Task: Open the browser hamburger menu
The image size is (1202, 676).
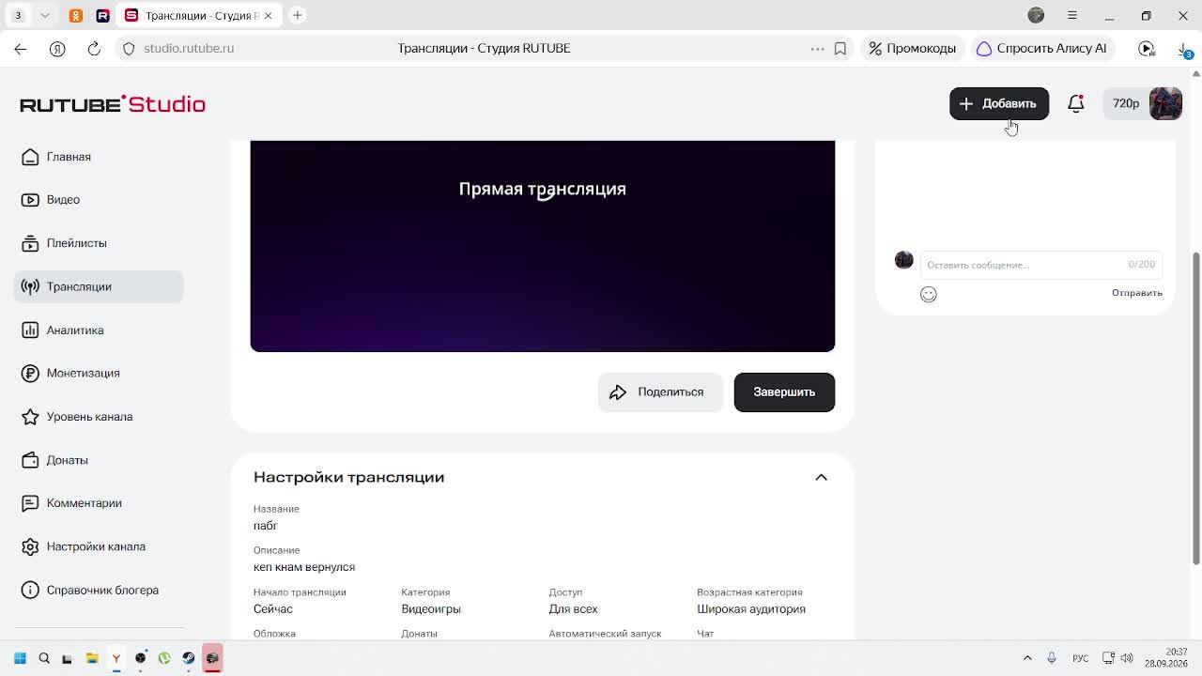Action: click(x=1072, y=15)
